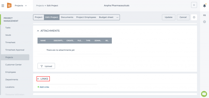Collapse the LINKS section
Viewport: 209px width, 98px height.
point(38,79)
